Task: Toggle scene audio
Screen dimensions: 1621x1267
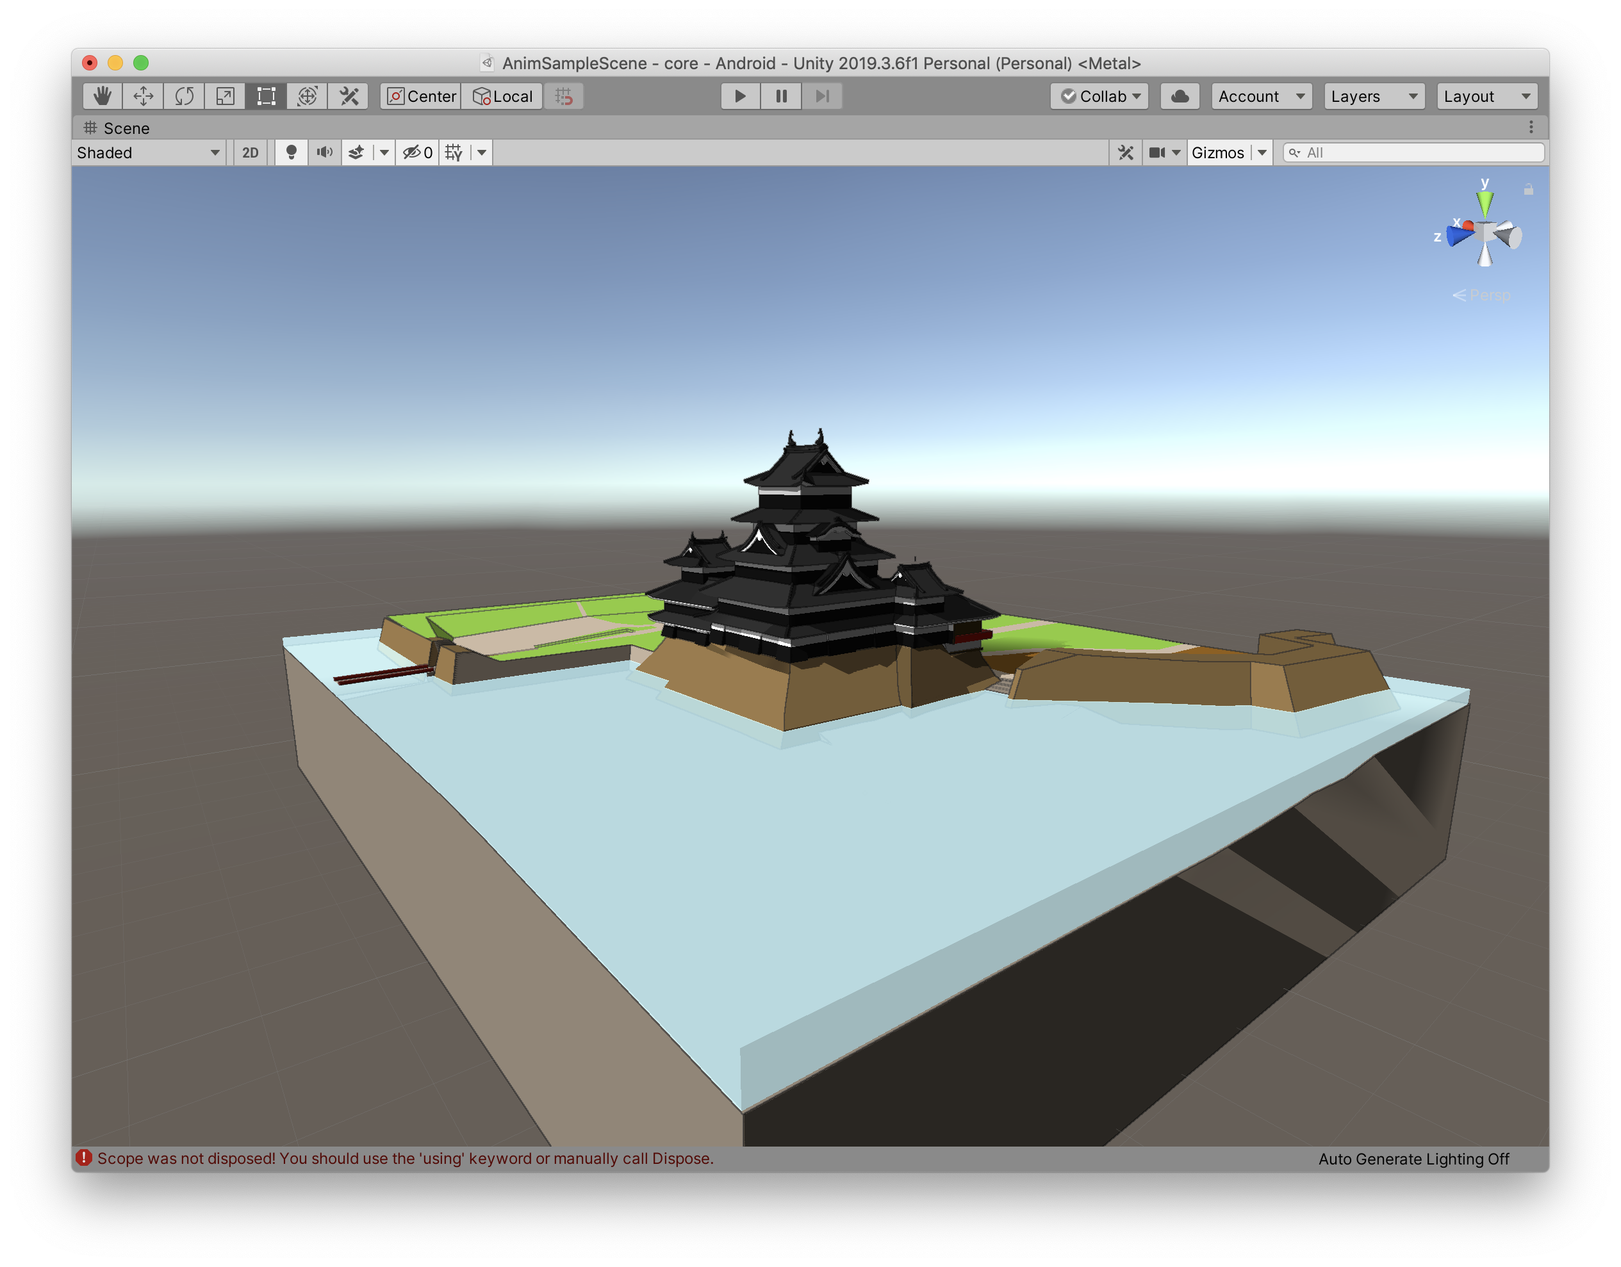Action: coord(324,153)
